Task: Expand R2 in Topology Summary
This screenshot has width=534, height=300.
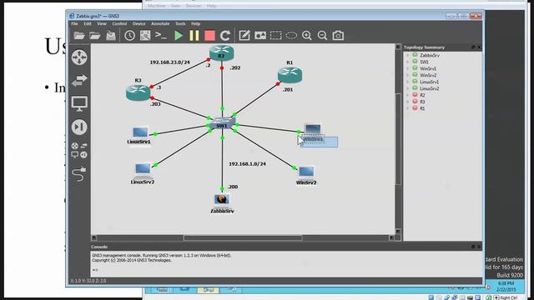Action: 408,95
